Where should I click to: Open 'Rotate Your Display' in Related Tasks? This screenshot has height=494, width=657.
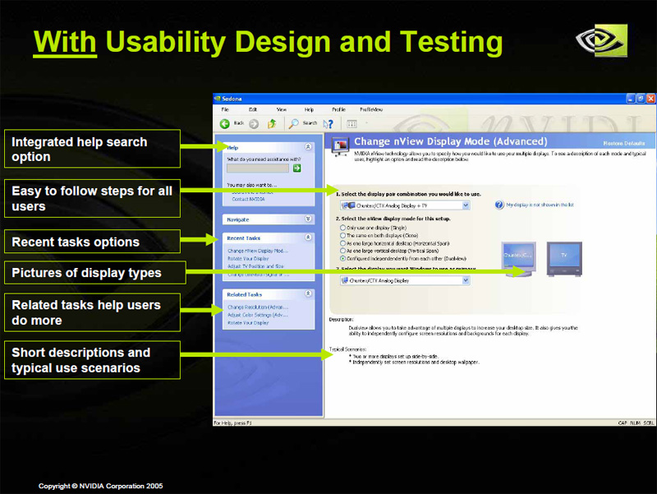click(x=248, y=322)
